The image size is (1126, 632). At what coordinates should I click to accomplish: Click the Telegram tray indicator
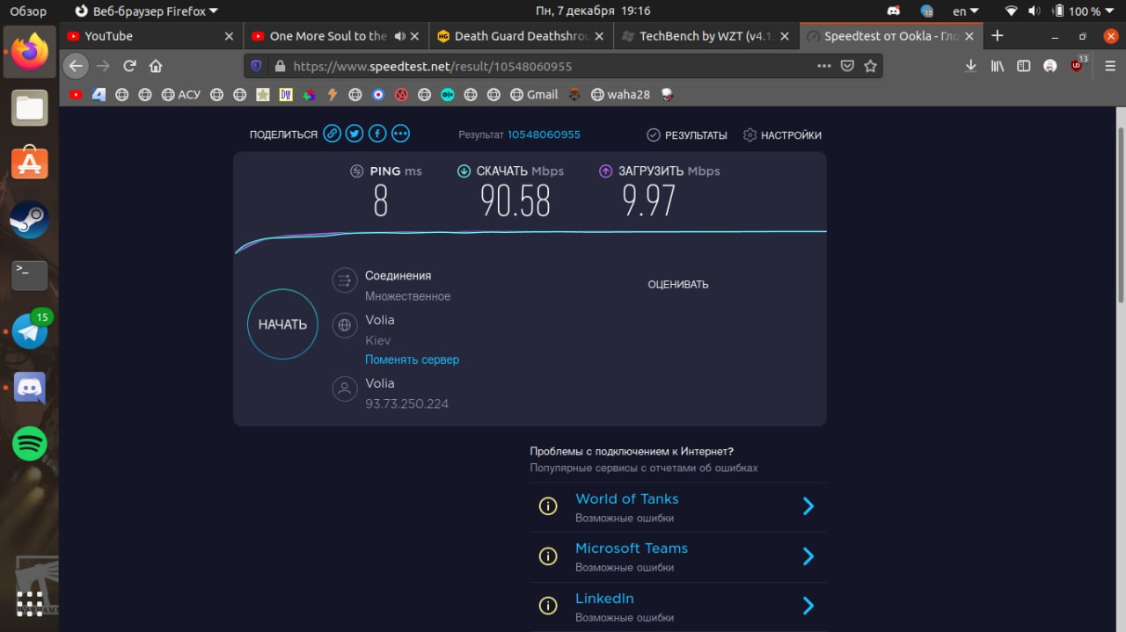tap(926, 11)
